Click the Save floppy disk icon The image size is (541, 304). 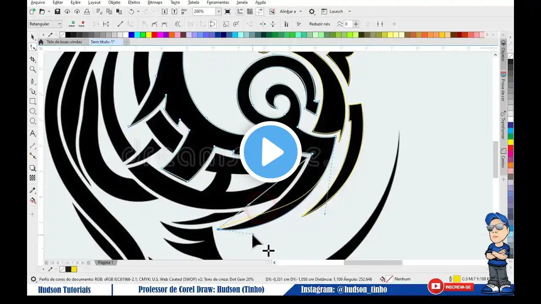point(57,11)
